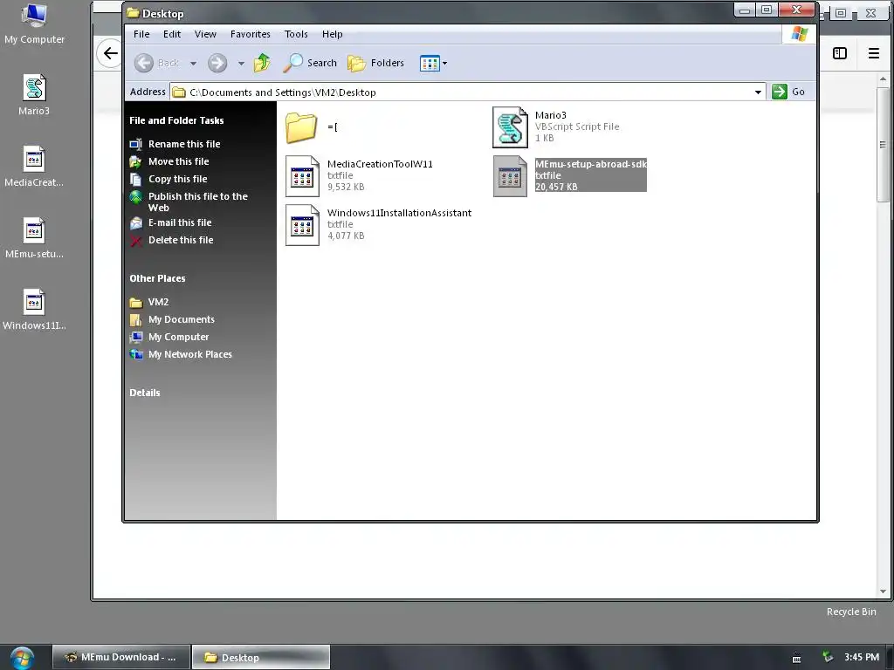
Task: Open the View menu
Action: coord(205,34)
